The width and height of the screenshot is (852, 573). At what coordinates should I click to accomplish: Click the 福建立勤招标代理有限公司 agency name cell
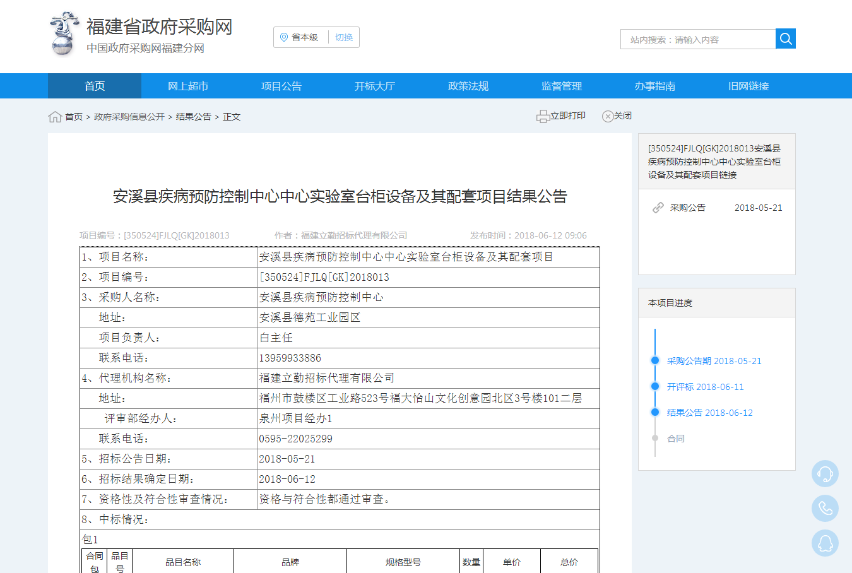tap(428, 378)
